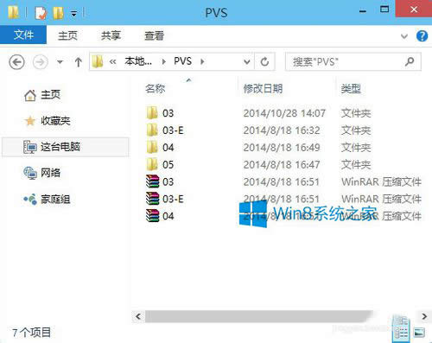
Task: Click the search magnifier icon
Action: pos(410,61)
